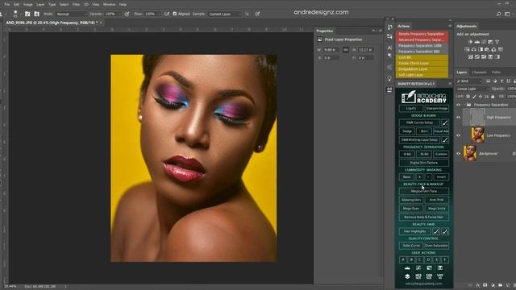The image size is (516, 290).
Task: Open the search icon at top right
Action: tap(499, 14)
